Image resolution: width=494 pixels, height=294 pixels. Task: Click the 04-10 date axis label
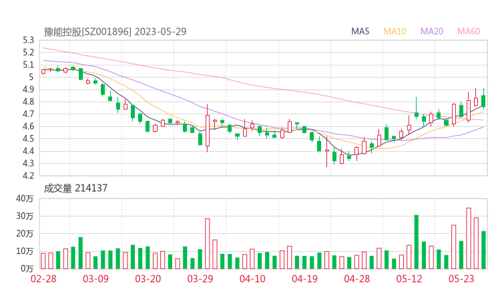coord(252,279)
